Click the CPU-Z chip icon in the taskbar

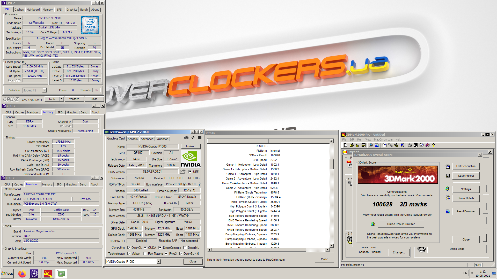tap(34, 274)
